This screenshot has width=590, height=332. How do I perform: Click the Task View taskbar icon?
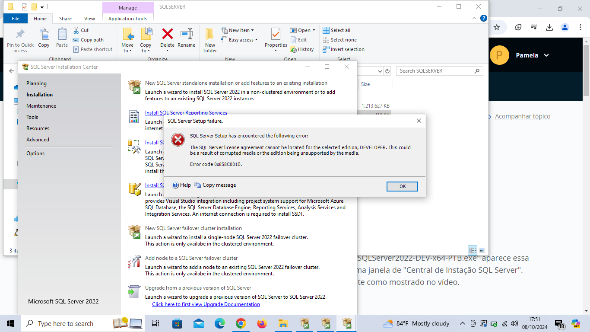pyautogui.click(x=156, y=323)
